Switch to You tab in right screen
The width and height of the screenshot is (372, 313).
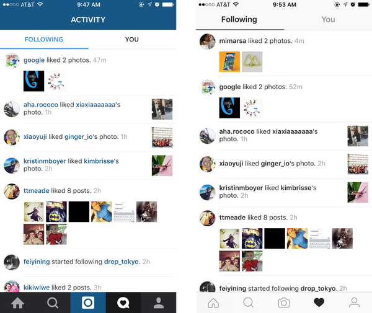pos(329,19)
